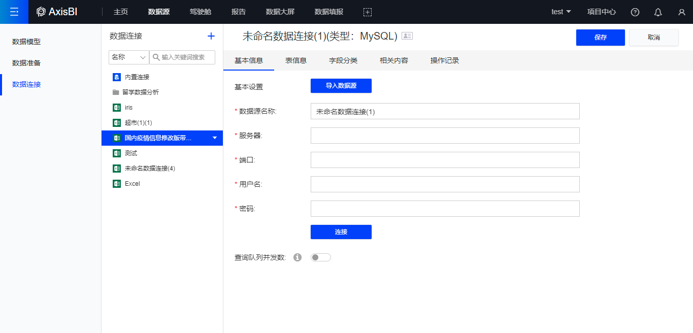
Task: Switch to the 表信息 tab
Action: coord(296,60)
